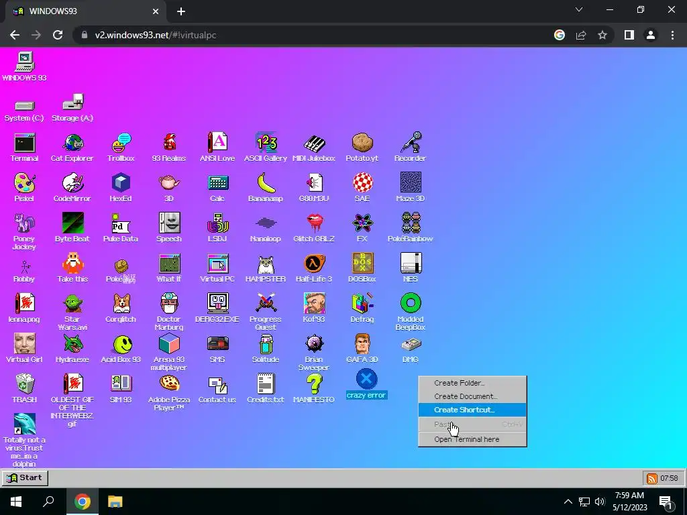
Task: Launch Piskel paint palette icon
Action: point(25,188)
